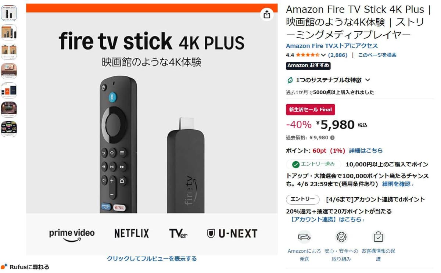
Task: Click the safety and security badge icon
Action: point(341,237)
